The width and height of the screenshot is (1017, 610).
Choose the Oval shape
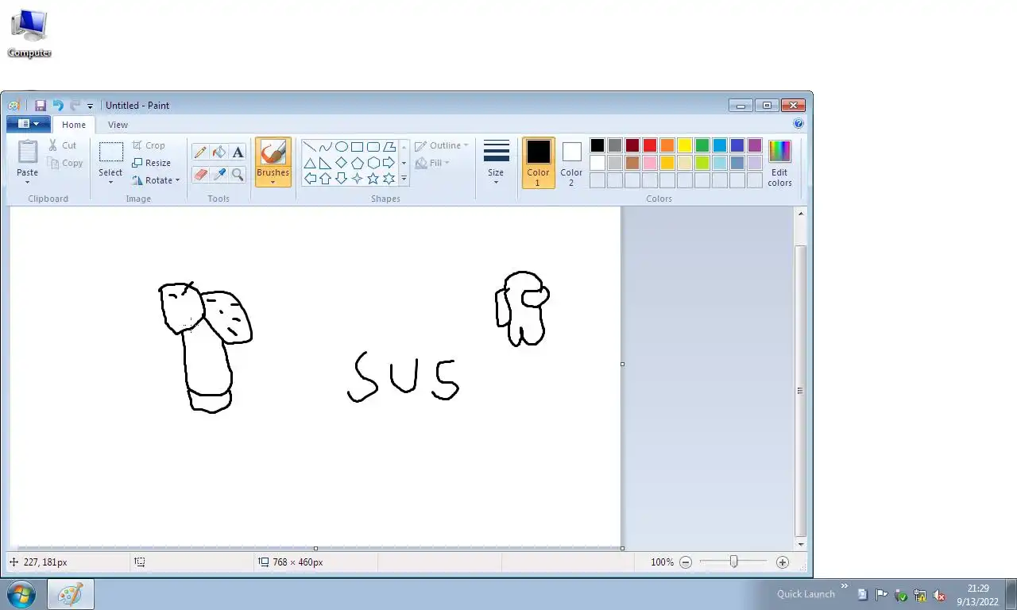click(342, 147)
